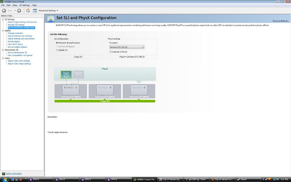Click the volume speaker icon in the system tray

coord(278,179)
